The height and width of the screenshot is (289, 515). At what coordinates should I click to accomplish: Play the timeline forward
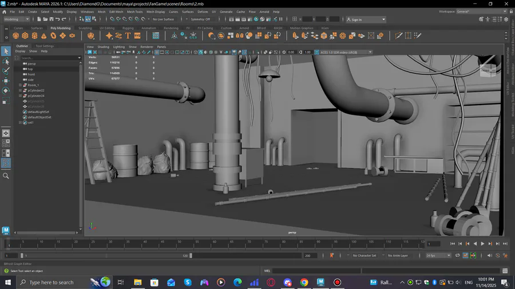coord(482,244)
